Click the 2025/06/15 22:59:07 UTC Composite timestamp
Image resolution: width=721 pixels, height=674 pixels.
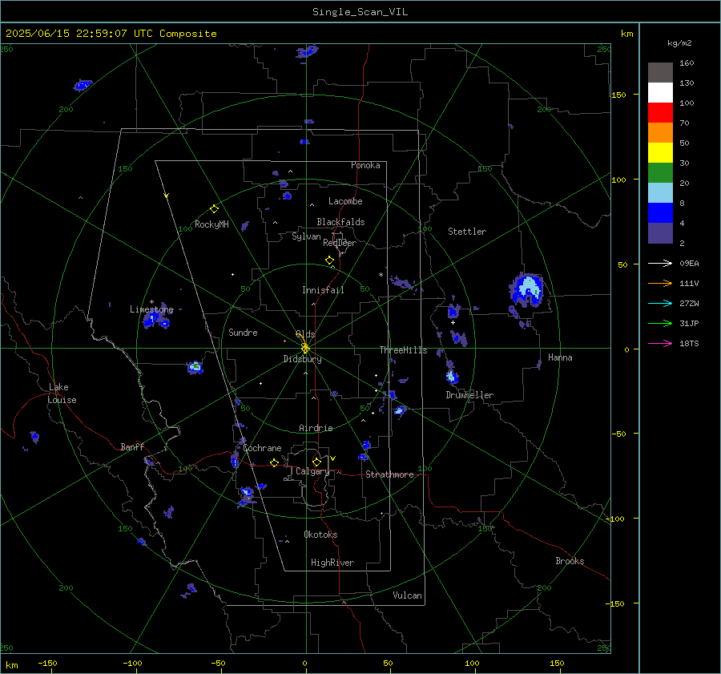(x=111, y=34)
